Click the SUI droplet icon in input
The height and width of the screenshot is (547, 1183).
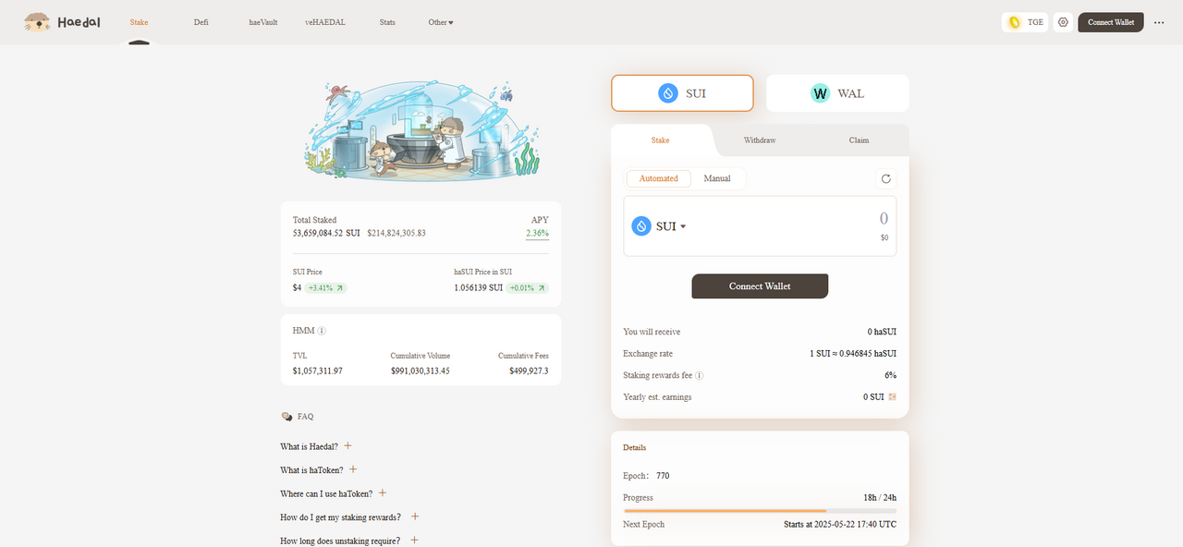click(x=641, y=226)
